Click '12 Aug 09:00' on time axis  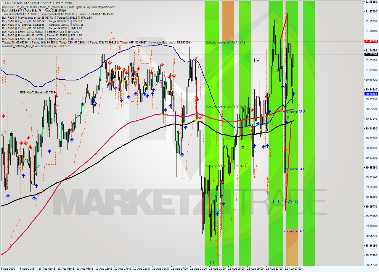pyautogui.click(x=255, y=269)
